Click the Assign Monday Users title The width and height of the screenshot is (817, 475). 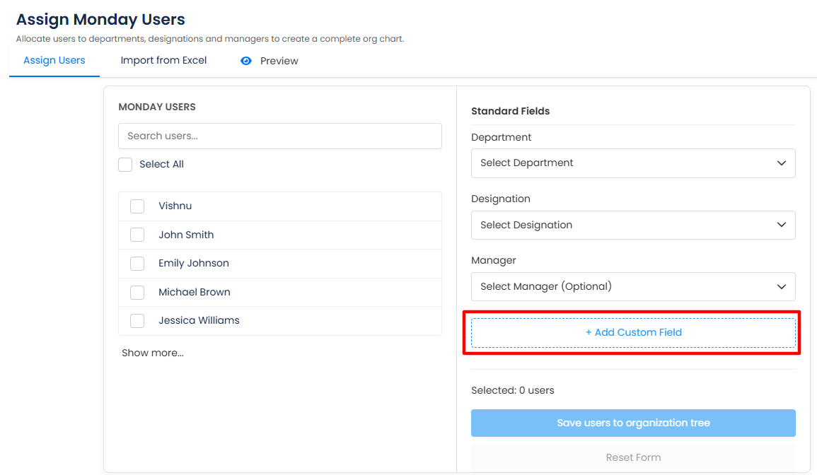tap(100, 19)
